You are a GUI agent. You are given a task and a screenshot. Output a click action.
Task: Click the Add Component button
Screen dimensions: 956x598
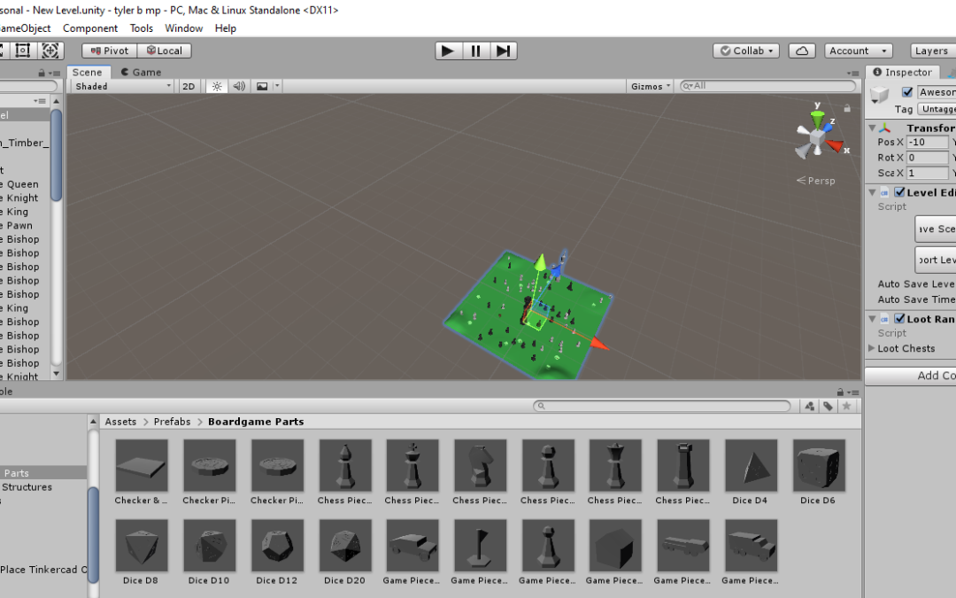click(x=911, y=376)
